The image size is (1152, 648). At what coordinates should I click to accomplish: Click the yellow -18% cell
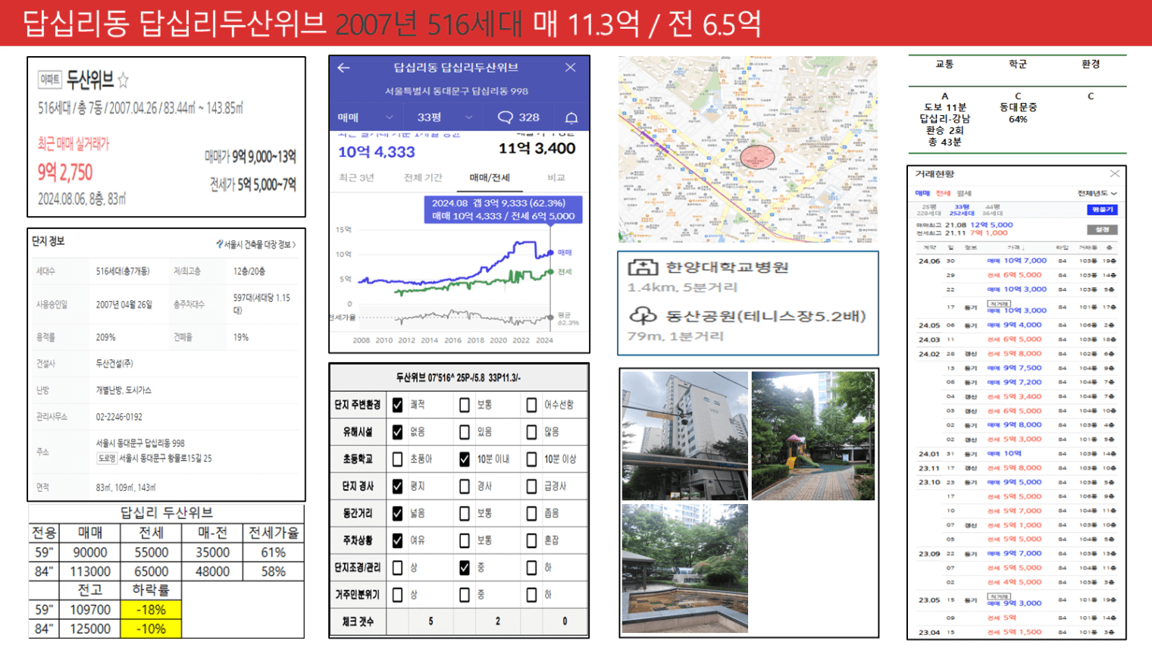pyautogui.click(x=151, y=609)
